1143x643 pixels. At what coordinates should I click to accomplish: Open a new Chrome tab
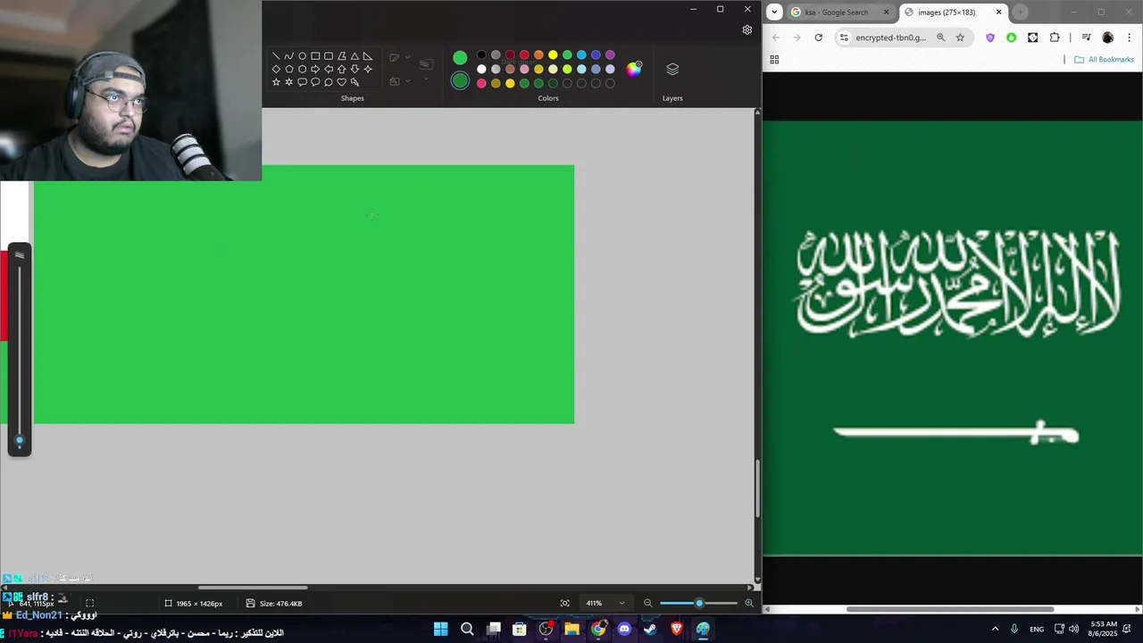(1021, 13)
